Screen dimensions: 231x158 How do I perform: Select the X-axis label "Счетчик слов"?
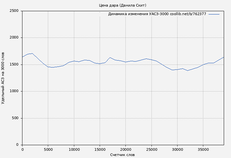point(122,155)
